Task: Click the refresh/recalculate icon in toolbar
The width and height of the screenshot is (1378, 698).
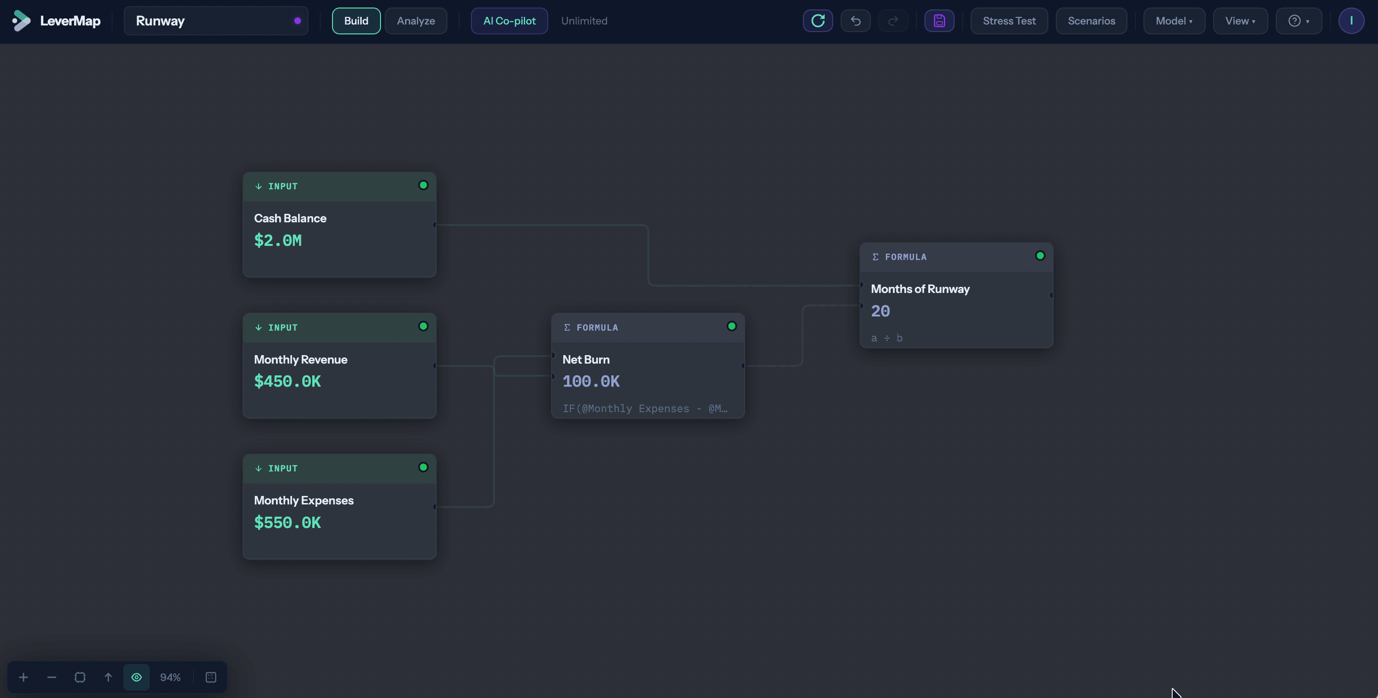Action: [x=818, y=21]
